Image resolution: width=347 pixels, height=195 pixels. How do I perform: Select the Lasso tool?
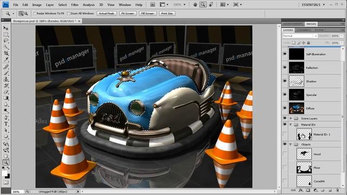tap(6, 41)
